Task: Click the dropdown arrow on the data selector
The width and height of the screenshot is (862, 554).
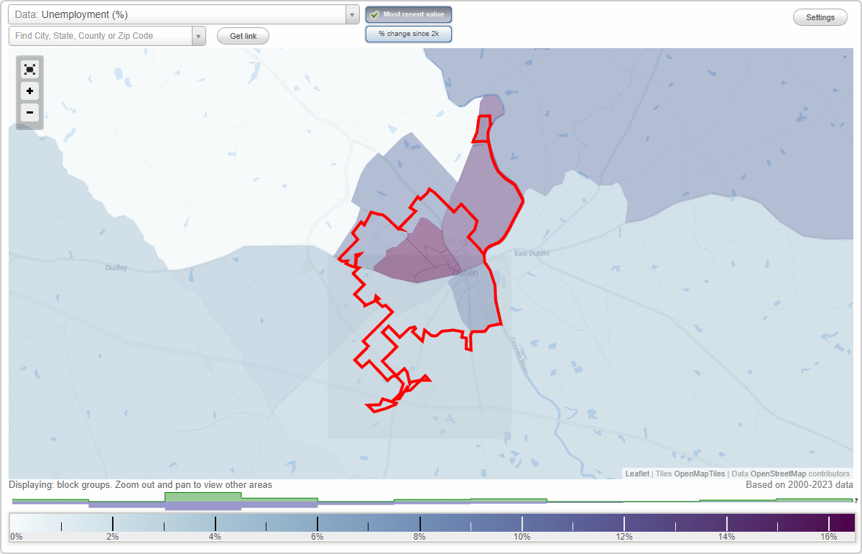Action: [x=351, y=14]
